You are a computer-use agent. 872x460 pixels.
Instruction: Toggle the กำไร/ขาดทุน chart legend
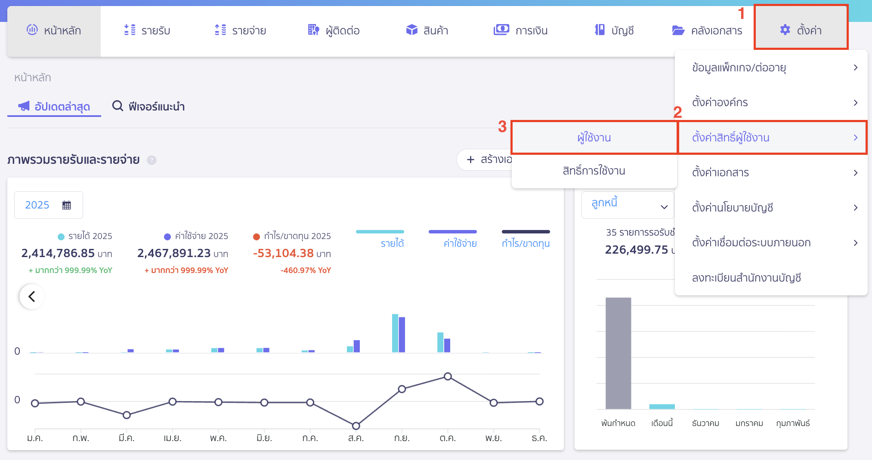526,243
